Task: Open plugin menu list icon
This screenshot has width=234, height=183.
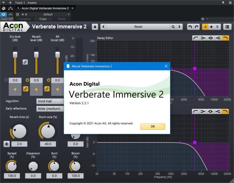Action: tap(227, 27)
